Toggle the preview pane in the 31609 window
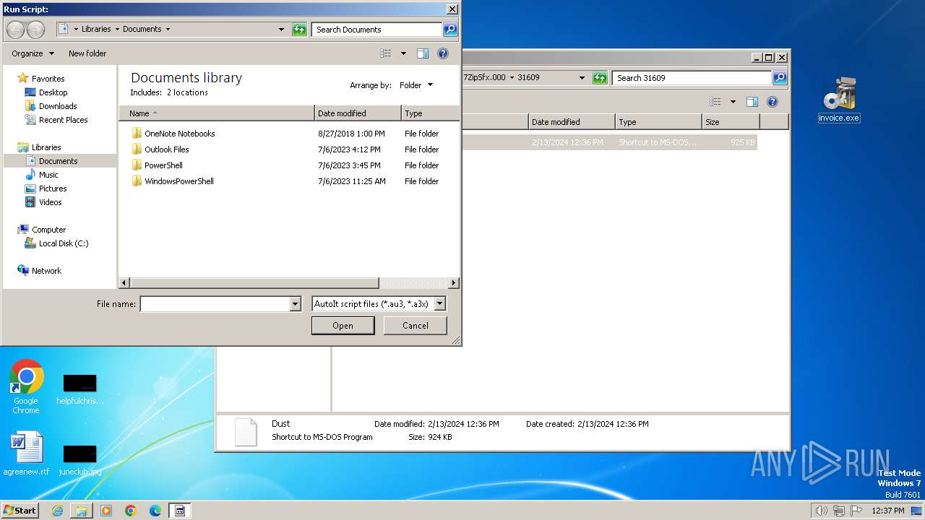 (x=752, y=102)
